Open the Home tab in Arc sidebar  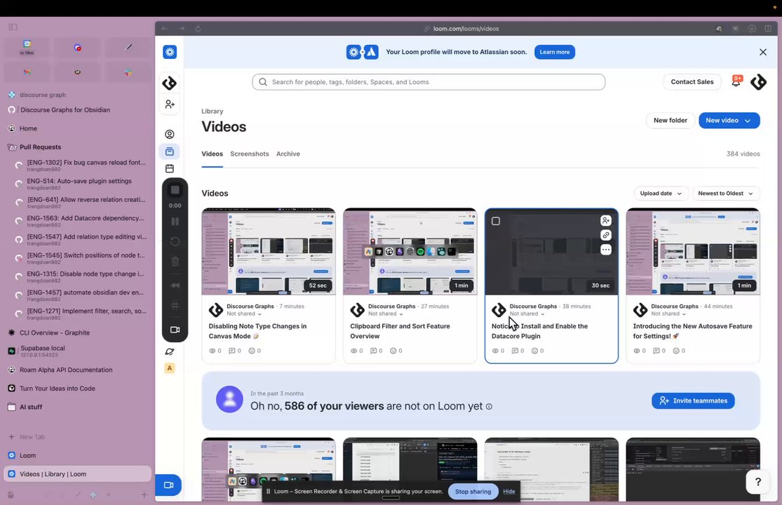click(77, 128)
